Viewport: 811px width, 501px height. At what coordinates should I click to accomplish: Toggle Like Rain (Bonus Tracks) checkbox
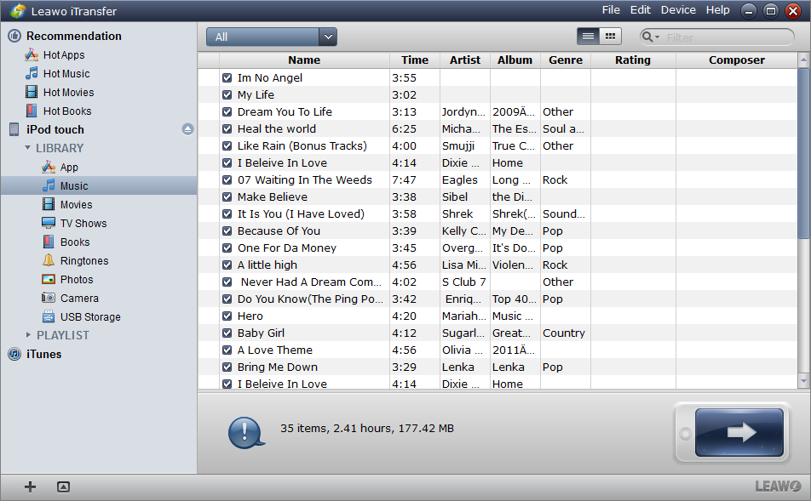227,145
